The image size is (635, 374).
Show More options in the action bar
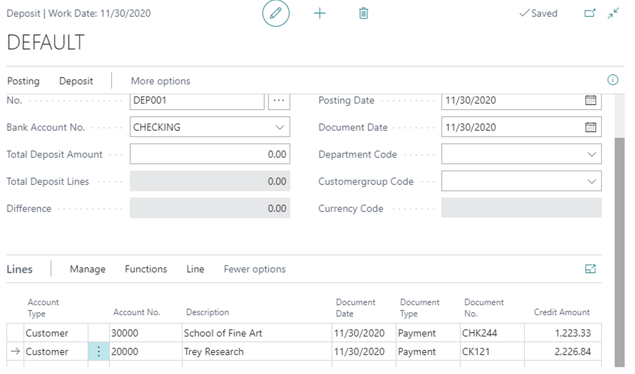click(160, 81)
